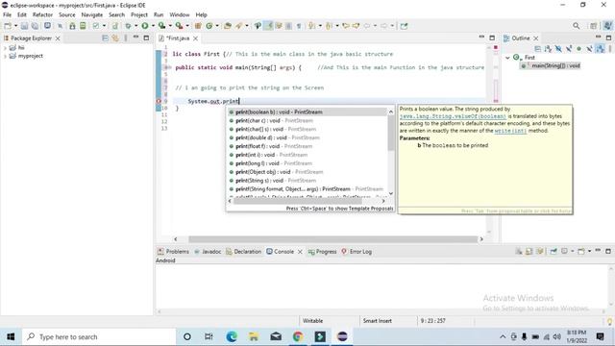
Task: Open the Package Explorer View Menu
Action: click(126, 38)
